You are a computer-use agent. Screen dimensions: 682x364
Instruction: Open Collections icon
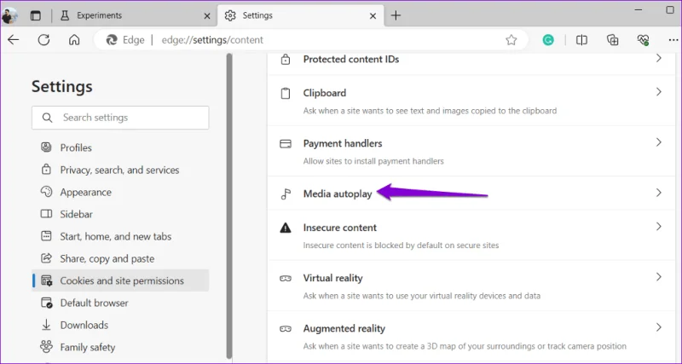click(612, 40)
